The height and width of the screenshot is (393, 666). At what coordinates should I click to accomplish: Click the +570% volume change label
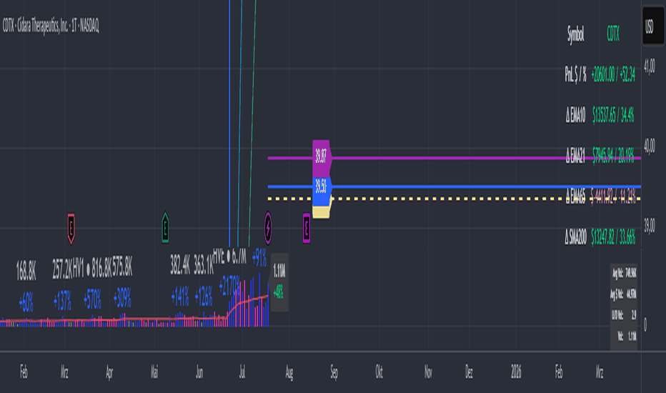click(92, 300)
